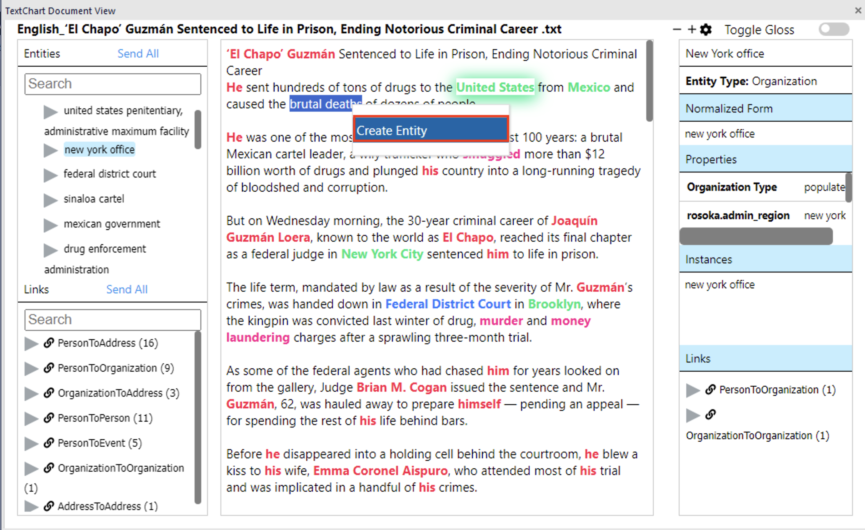Click the Properties horizontal scrollbar
865x530 pixels.
(756, 236)
